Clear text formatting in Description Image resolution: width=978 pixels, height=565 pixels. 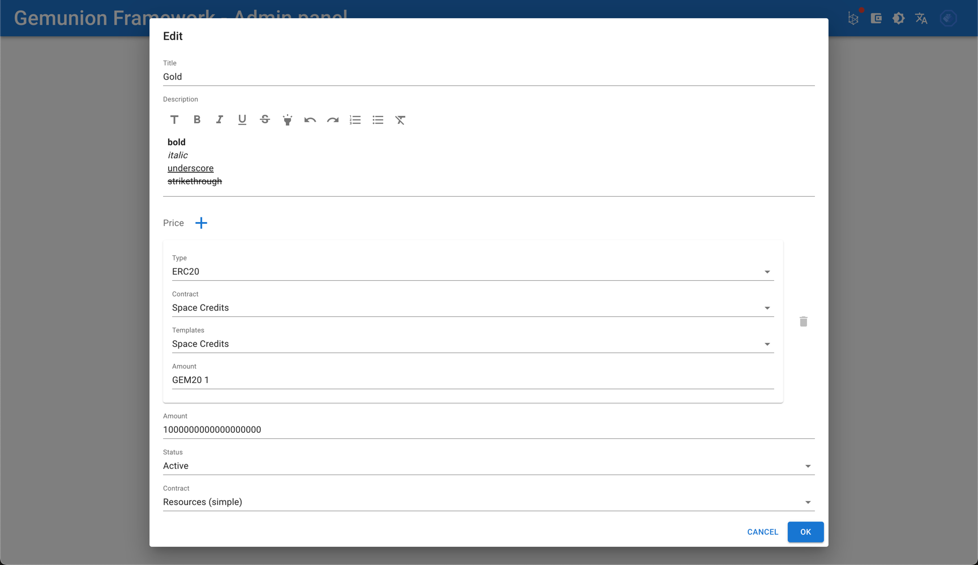click(x=401, y=120)
